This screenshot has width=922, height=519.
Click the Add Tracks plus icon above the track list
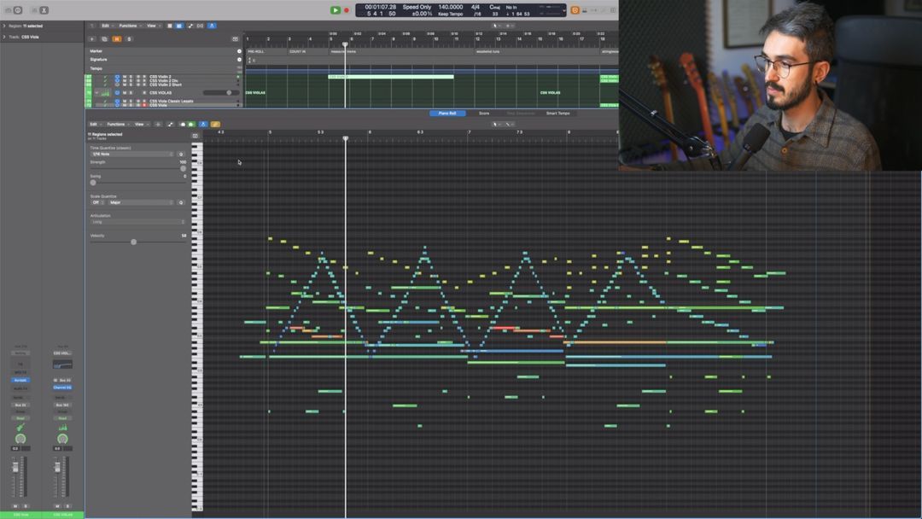pos(91,38)
